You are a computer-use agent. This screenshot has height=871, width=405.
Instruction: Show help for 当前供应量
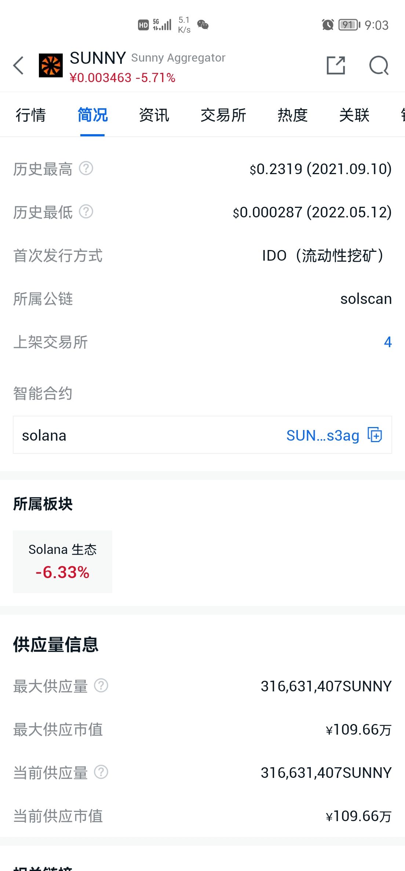click(x=101, y=772)
